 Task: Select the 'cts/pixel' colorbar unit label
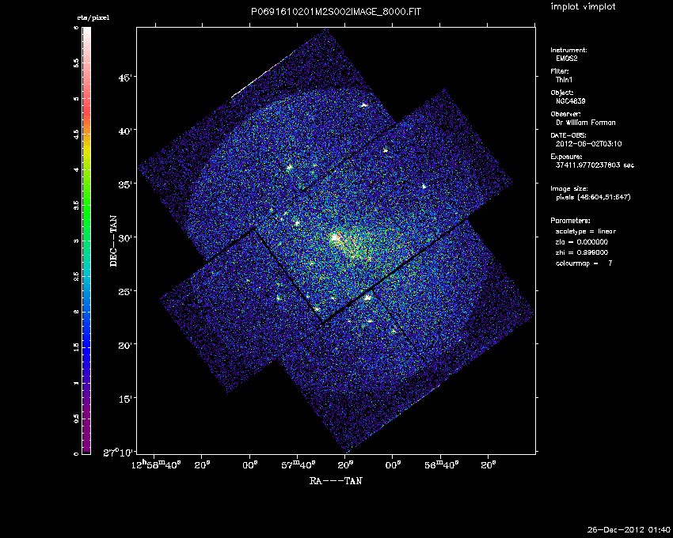pyautogui.click(x=93, y=18)
